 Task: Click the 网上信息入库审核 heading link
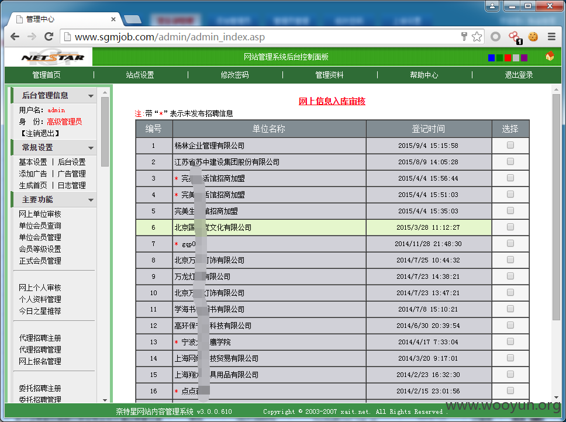[332, 101]
